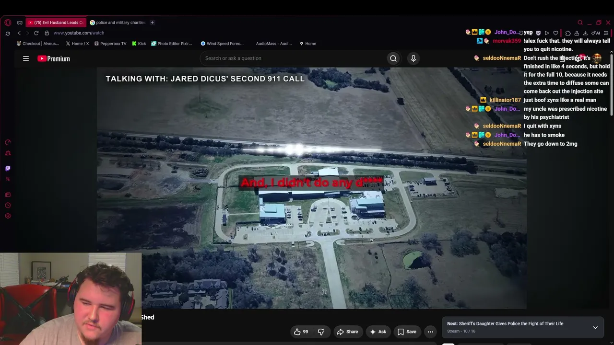Viewport: 614px width, 345px height.
Task: Start voice search with microphone
Action: point(413,58)
